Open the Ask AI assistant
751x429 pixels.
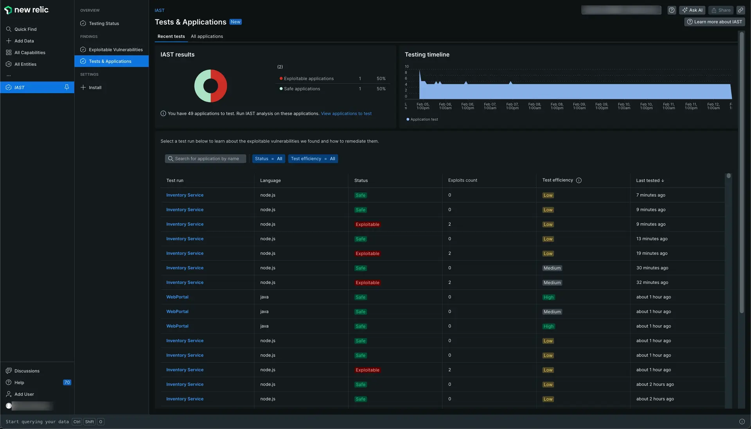(692, 10)
